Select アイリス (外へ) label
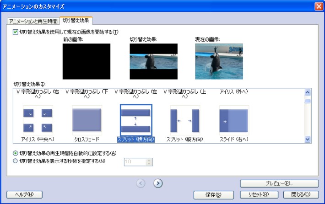 tap(234, 91)
